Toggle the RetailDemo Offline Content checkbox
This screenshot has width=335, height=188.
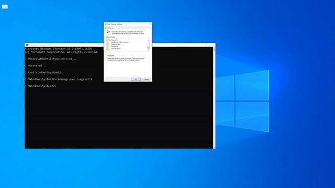(x=107, y=42)
